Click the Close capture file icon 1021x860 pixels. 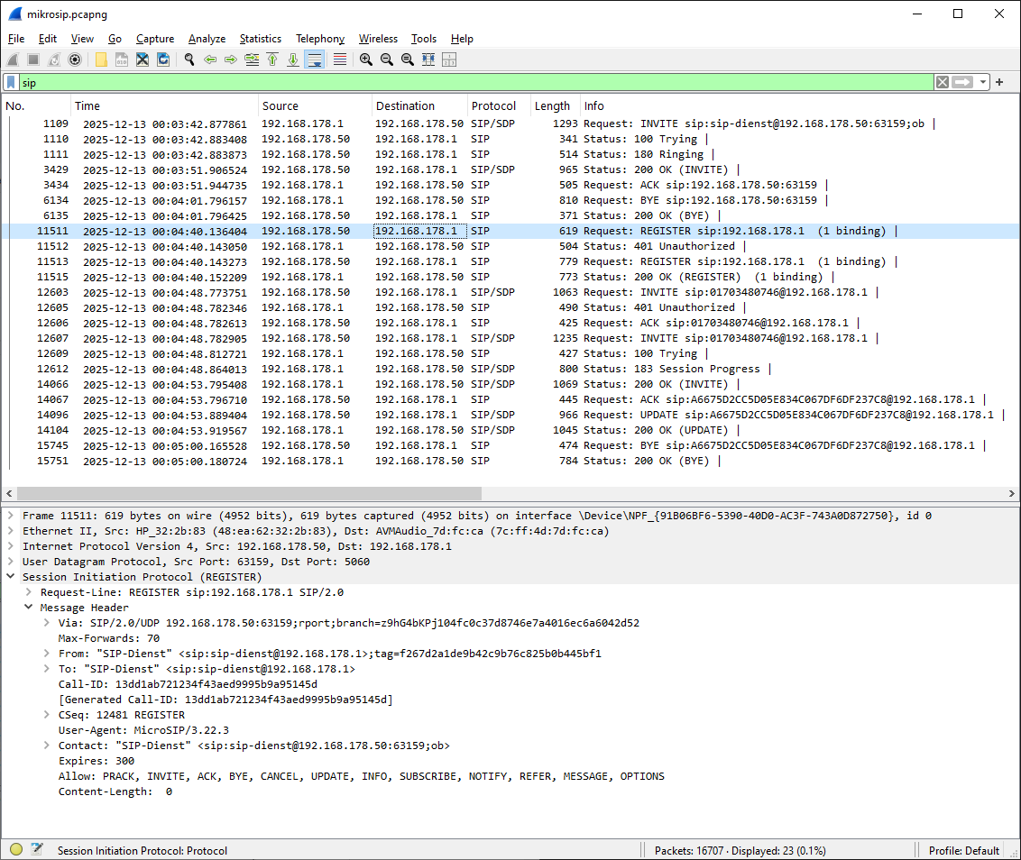[143, 59]
